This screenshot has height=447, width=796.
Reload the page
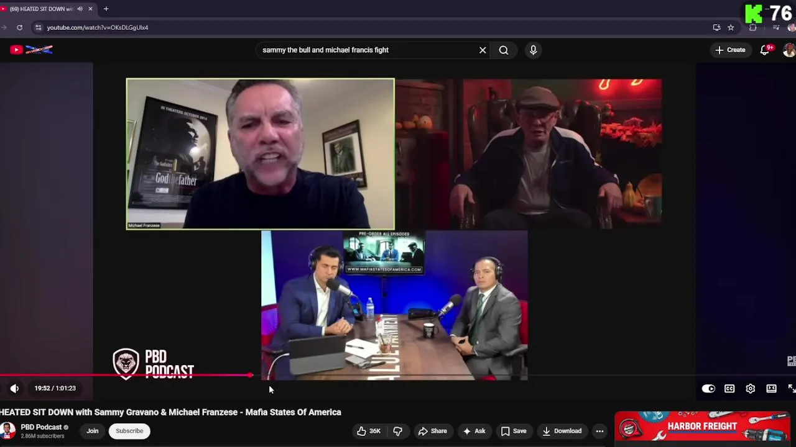[x=19, y=27]
